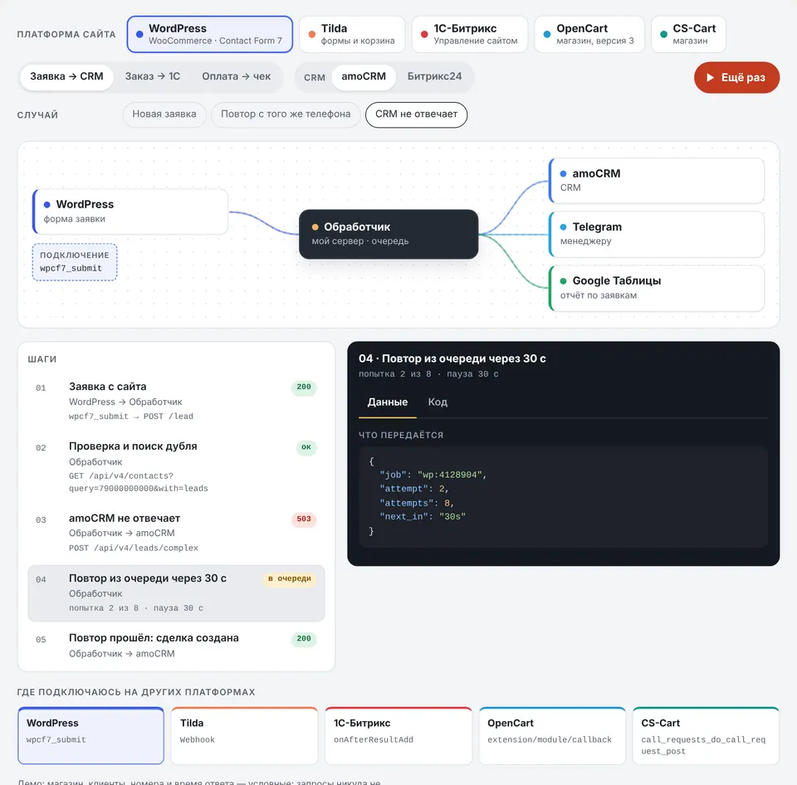Click the попытка 2 из 8 panel subtitle
This screenshot has width=797, height=785.
click(428, 374)
